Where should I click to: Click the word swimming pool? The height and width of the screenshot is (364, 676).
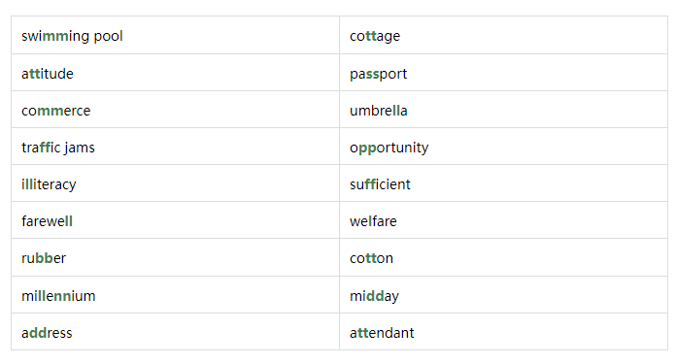click(72, 36)
